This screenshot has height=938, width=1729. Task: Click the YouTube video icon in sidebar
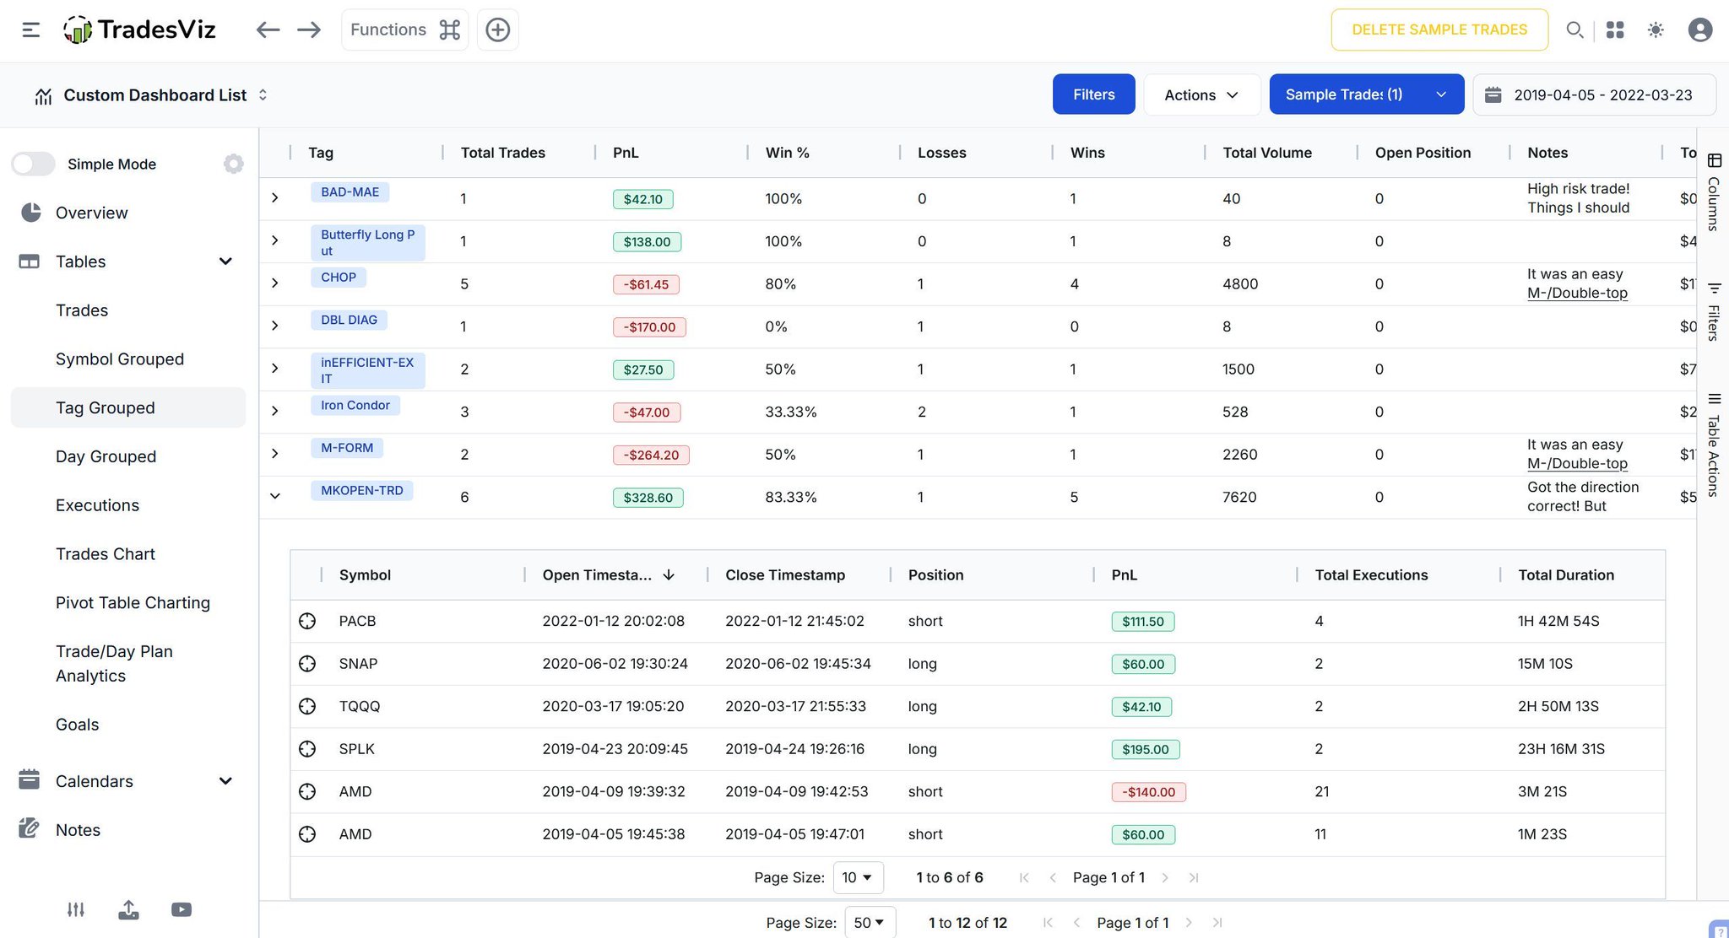click(x=182, y=909)
